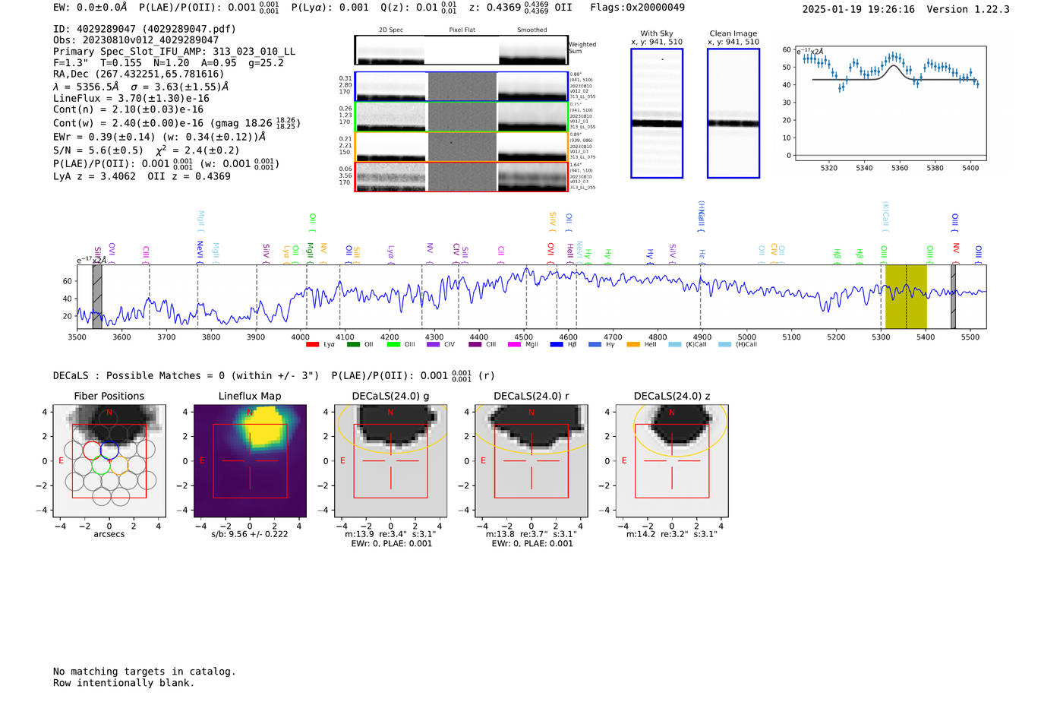Click the S/N = 5.6(±0.5) value
This screenshot has width=1063, height=724.
coord(98,150)
